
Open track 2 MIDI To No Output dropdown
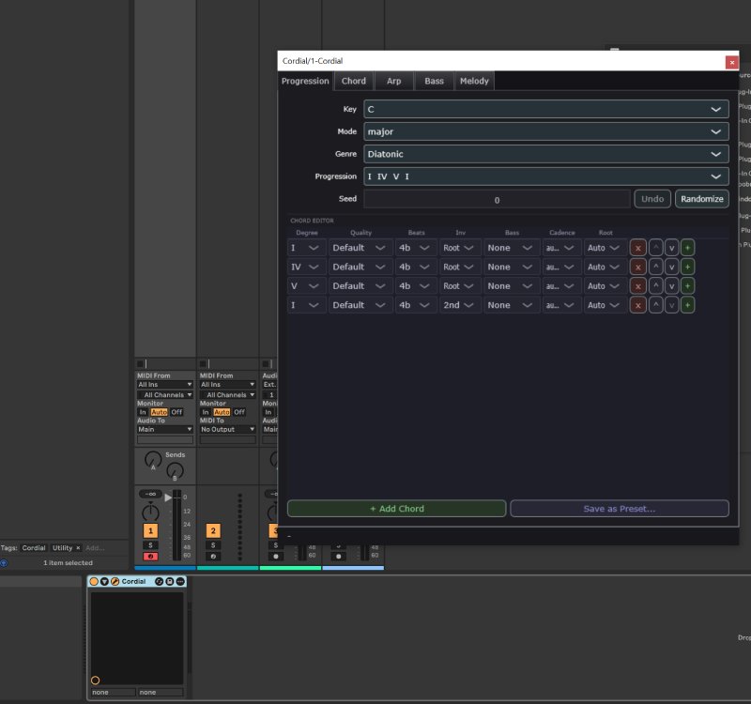point(227,430)
